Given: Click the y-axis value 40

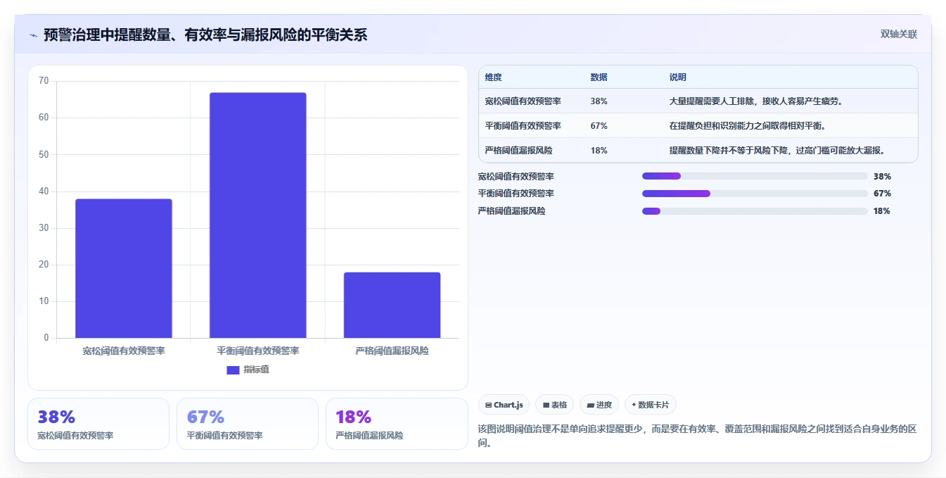Looking at the screenshot, I should tap(44, 191).
